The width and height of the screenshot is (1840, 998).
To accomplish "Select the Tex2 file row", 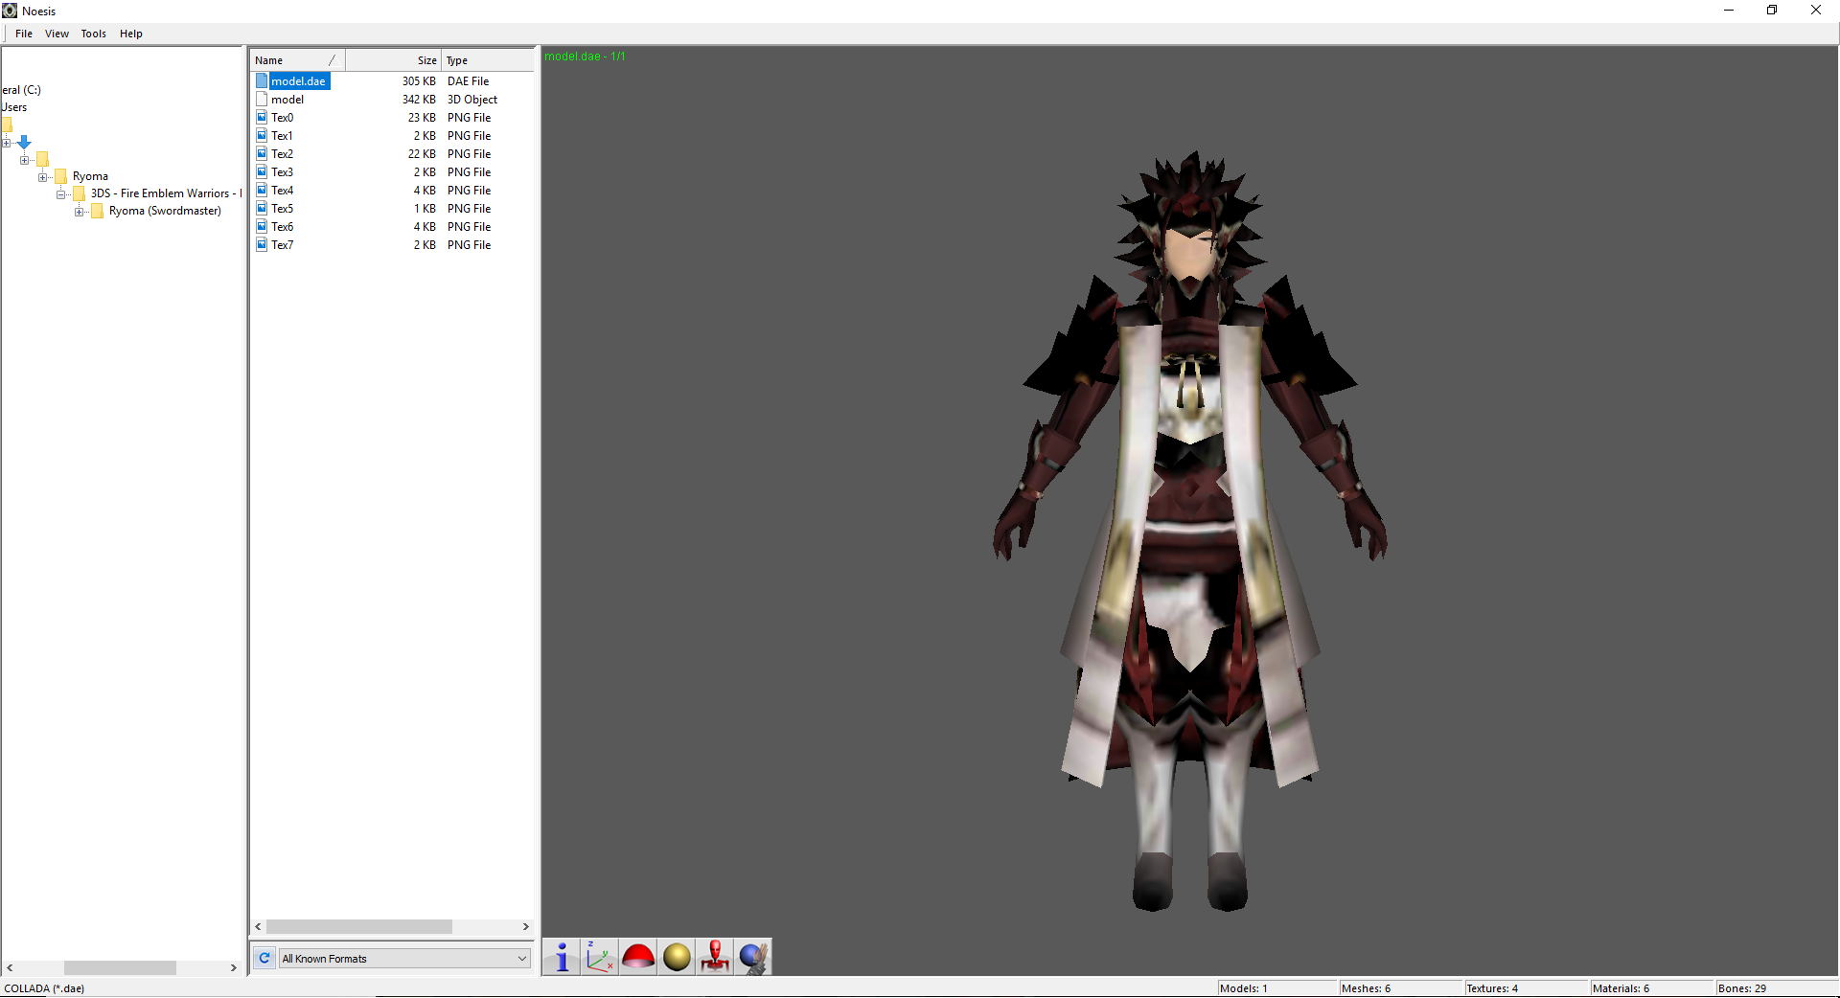I will click(x=392, y=154).
